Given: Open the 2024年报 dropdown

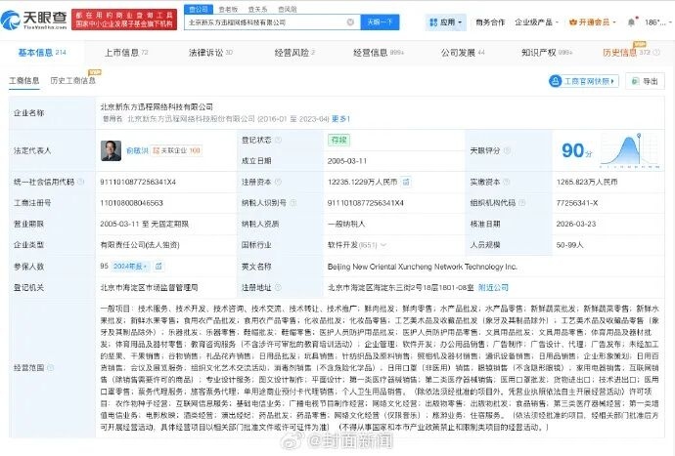Looking at the screenshot, I should coord(129,265).
